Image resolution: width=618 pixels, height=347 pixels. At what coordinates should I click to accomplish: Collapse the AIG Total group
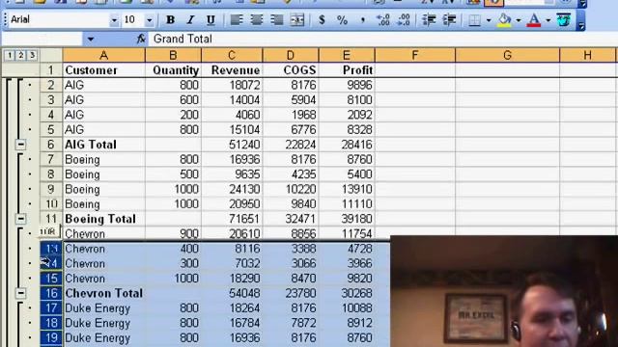[x=20, y=145]
